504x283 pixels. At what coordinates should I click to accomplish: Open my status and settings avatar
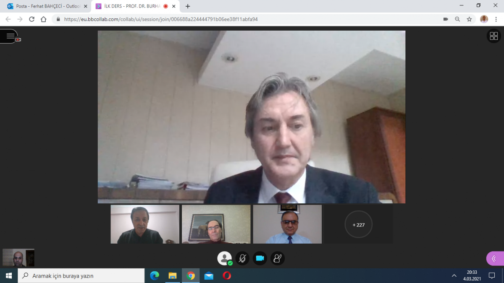tap(225, 258)
